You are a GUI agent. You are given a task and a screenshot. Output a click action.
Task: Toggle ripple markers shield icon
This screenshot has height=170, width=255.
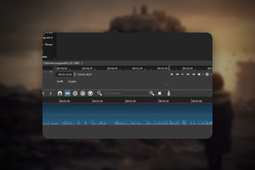[91, 93]
